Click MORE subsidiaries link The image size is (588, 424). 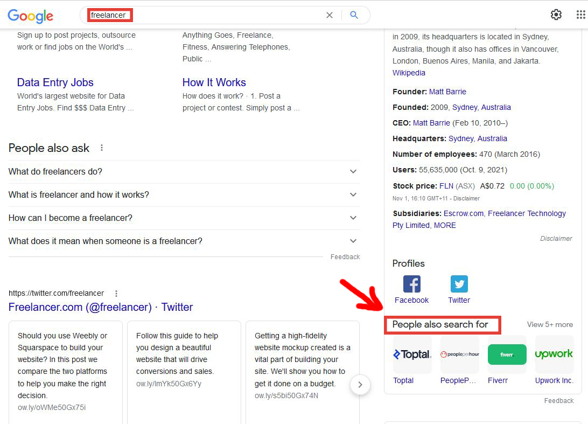click(445, 226)
